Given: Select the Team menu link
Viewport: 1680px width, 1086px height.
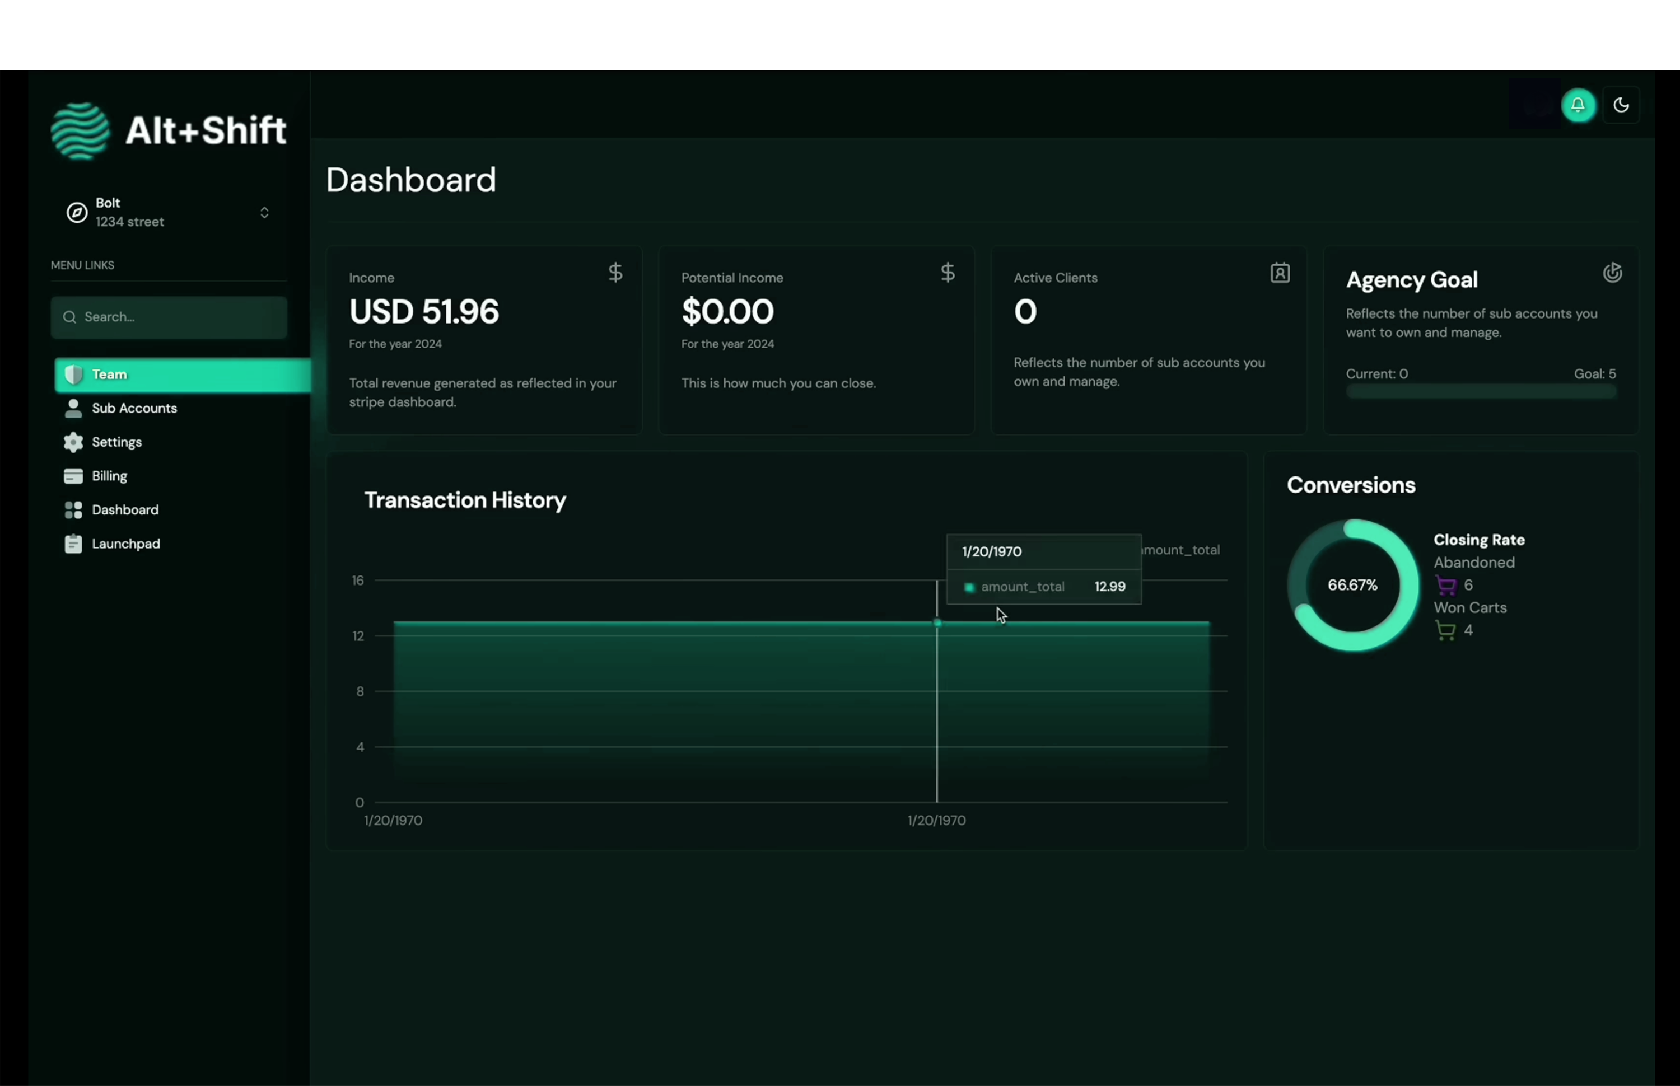Looking at the screenshot, I should pos(183,375).
